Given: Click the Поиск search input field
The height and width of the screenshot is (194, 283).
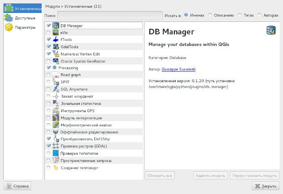Looking at the screenshot, I should pyautogui.click(x=110, y=15).
